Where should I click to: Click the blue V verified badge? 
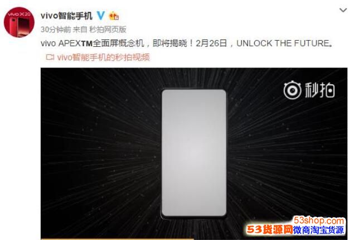pyautogui.click(x=101, y=16)
